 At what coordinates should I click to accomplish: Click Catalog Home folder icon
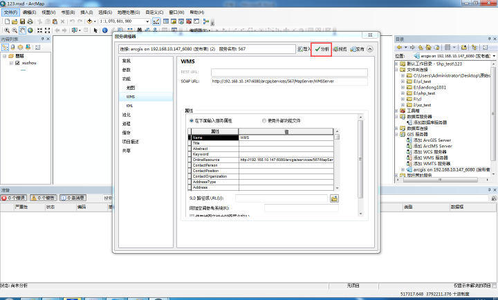pyautogui.click(x=428, y=47)
